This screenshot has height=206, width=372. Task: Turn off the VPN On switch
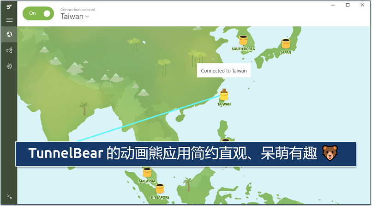(x=38, y=13)
